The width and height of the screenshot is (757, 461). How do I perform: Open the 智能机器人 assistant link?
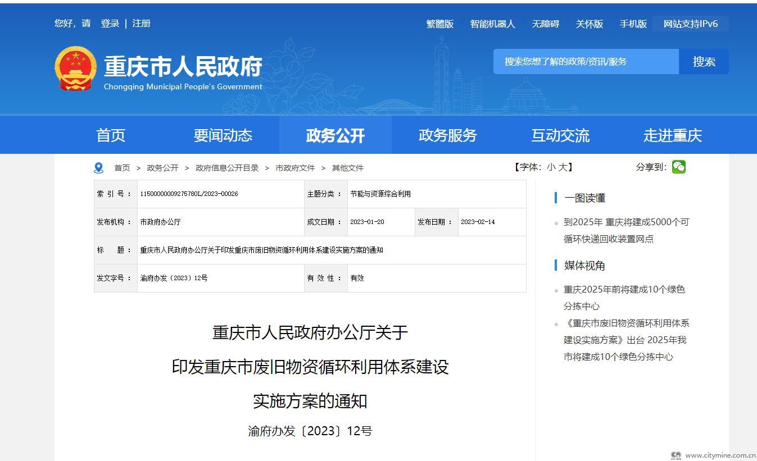pyautogui.click(x=492, y=24)
